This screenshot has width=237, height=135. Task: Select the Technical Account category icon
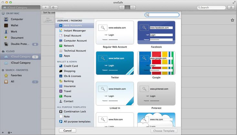click(61, 51)
